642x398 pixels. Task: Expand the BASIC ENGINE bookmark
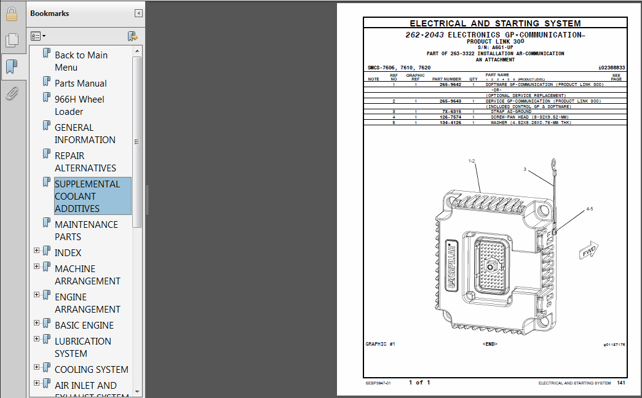point(36,322)
